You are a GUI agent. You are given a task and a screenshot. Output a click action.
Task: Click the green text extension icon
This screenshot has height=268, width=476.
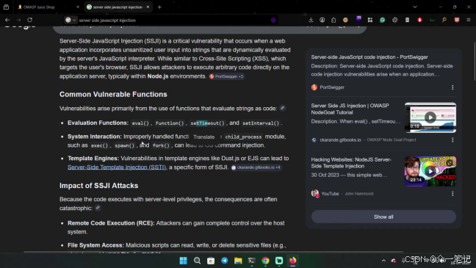pos(432,21)
